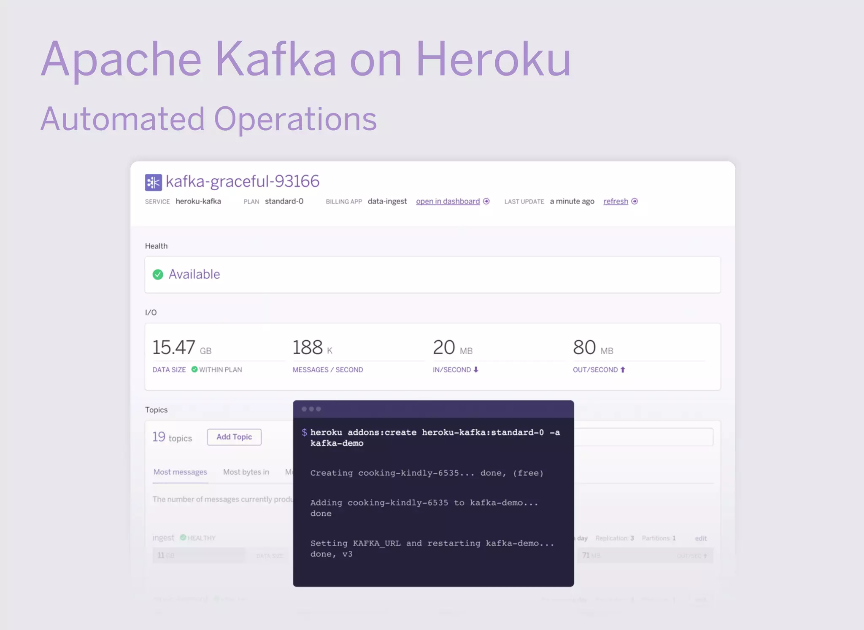
Task: Click the 15.47 GB data size value
Action: click(x=182, y=347)
